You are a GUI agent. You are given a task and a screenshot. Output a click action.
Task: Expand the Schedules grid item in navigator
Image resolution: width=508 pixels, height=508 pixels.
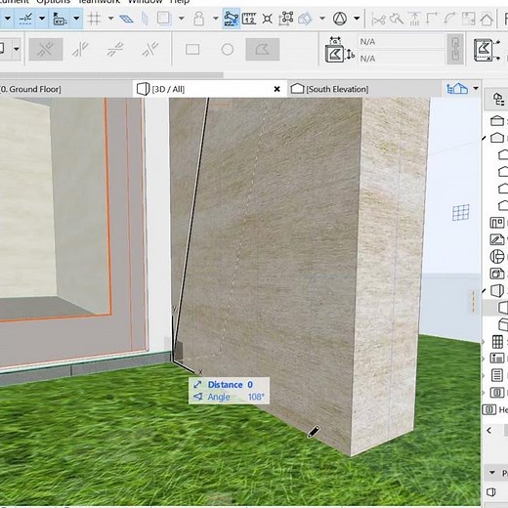483,342
